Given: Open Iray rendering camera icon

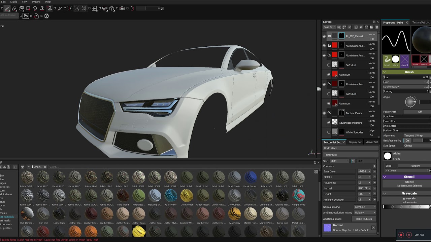Looking at the screenshot, I should (x=122, y=8).
